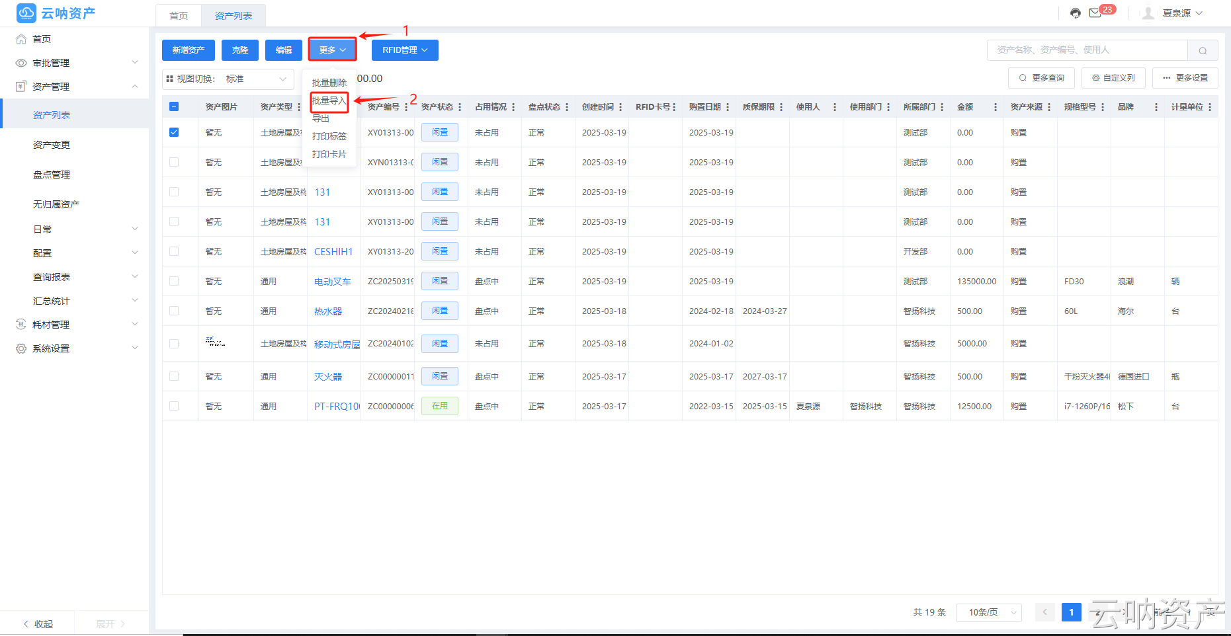
Task: Open 盘点管理 in the sidebar
Action: (52, 175)
